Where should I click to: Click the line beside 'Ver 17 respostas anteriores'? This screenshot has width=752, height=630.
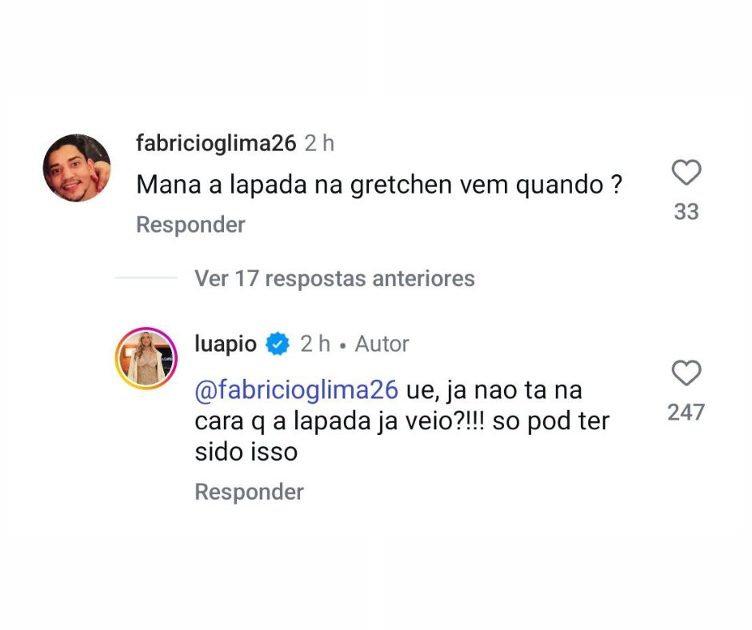[x=146, y=278]
